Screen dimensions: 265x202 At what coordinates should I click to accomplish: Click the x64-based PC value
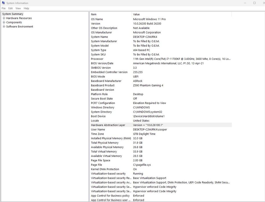click(141, 50)
